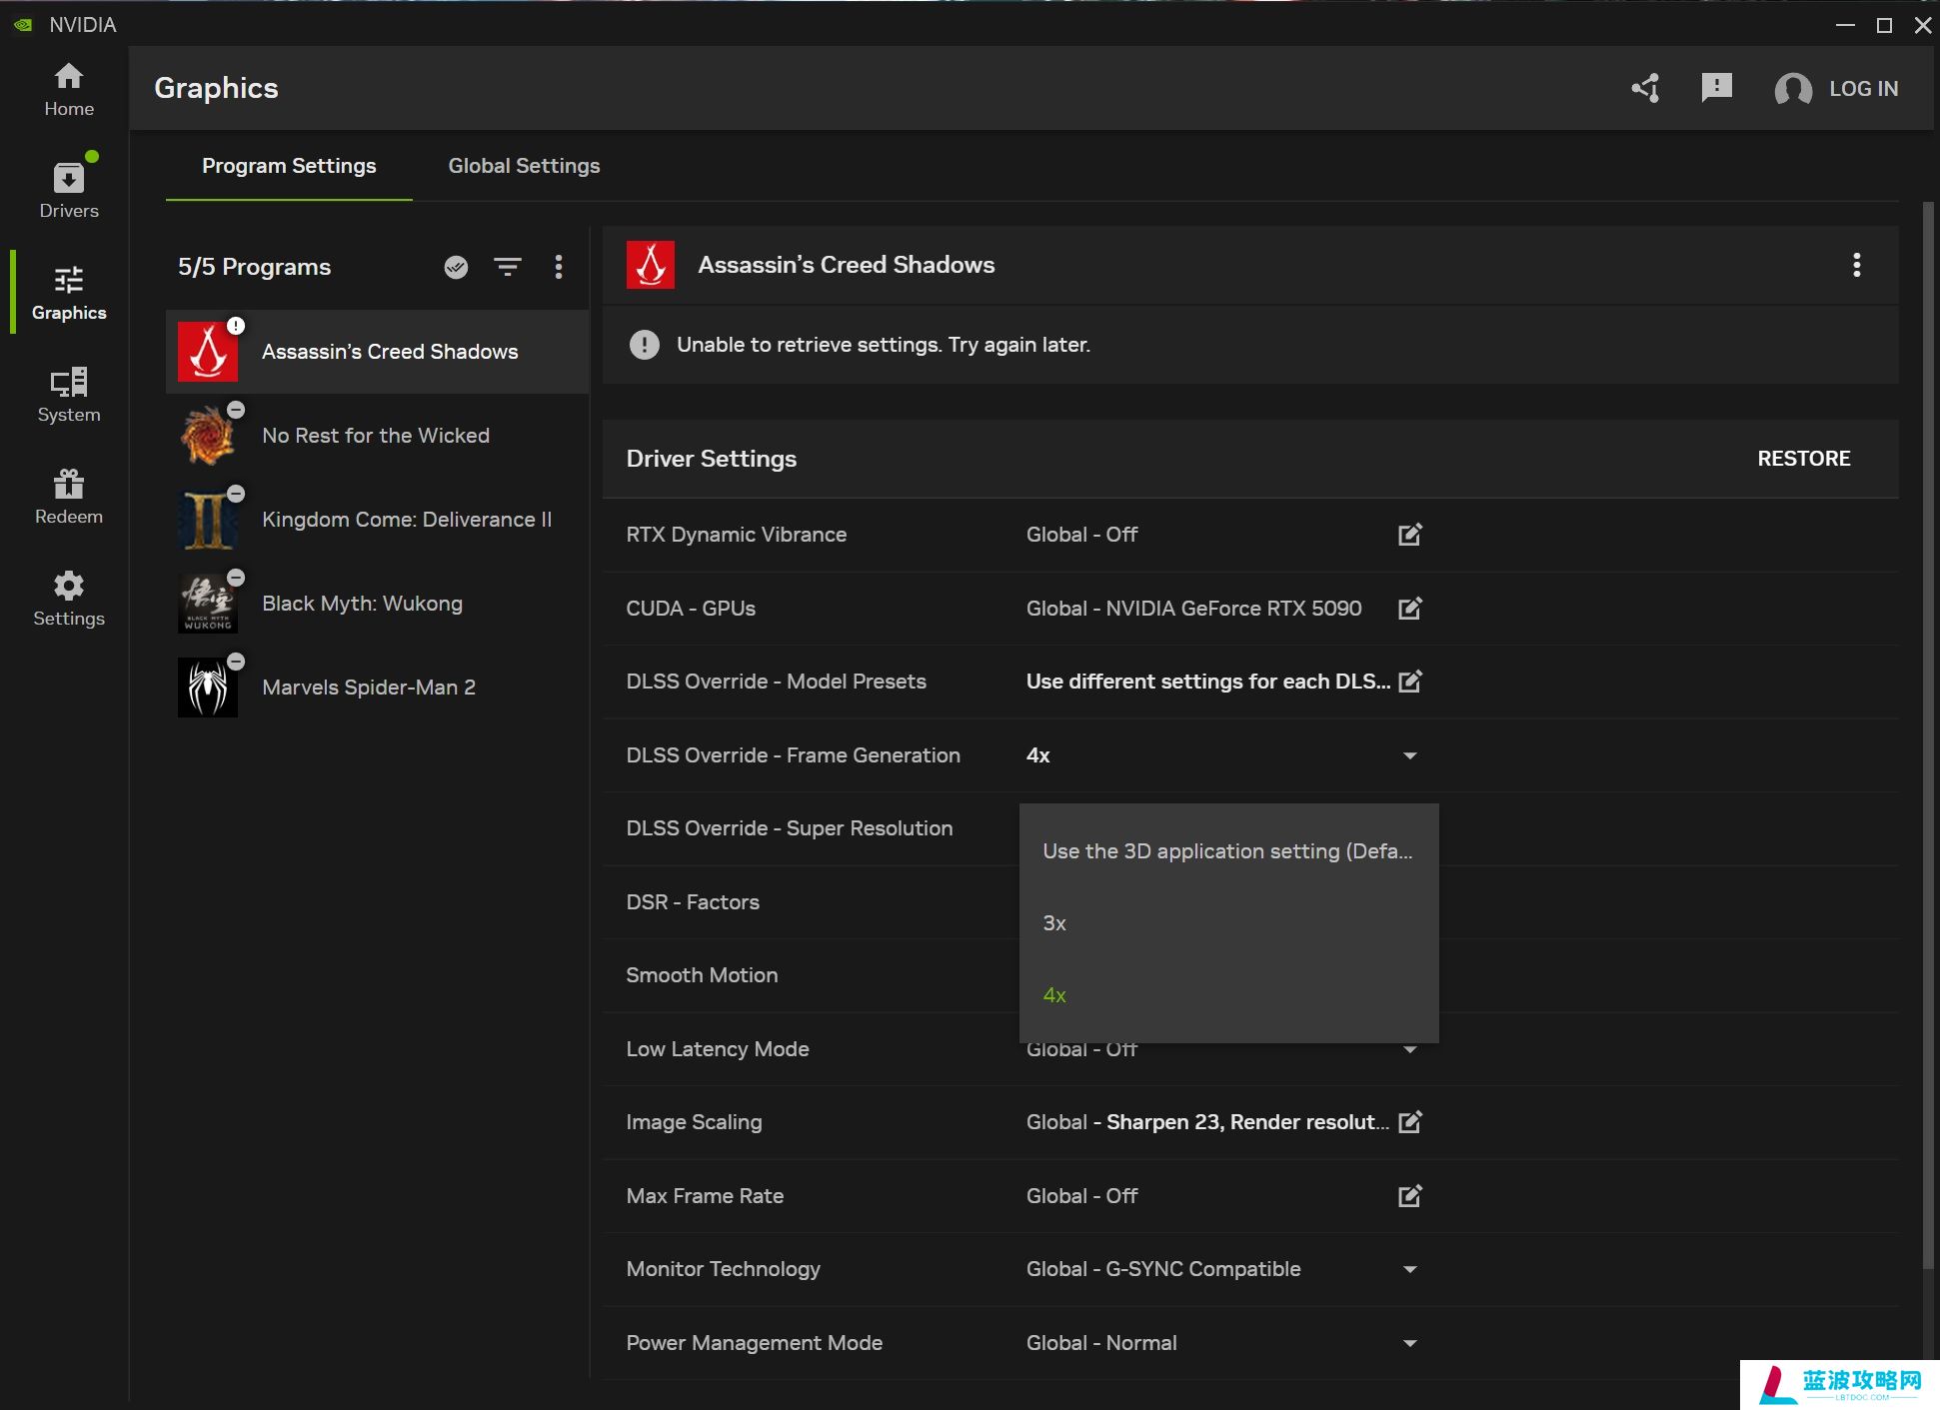Open the programs list more-options menu
1940x1410 pixels.
coord(559,267)
